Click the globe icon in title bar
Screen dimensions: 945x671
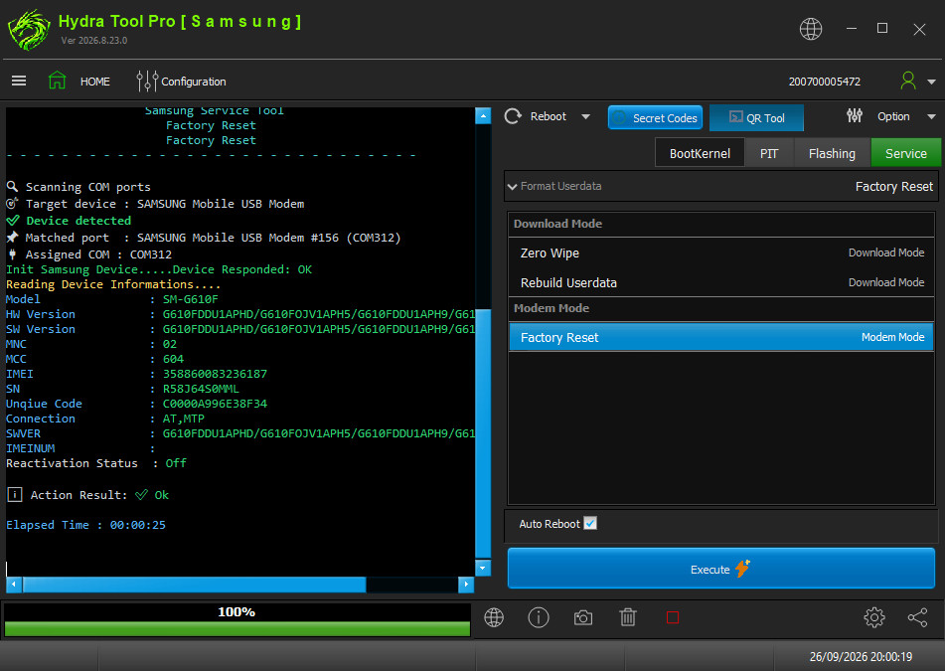coord(811,29)
